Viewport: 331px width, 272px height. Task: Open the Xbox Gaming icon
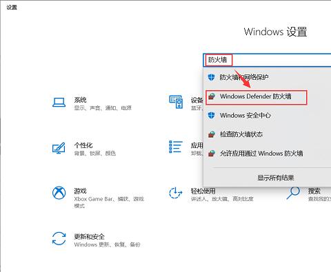click(x=59, y=193)
